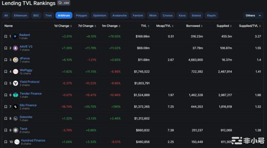Sort table by Borrowed column
267x148 pixels.
194,26
